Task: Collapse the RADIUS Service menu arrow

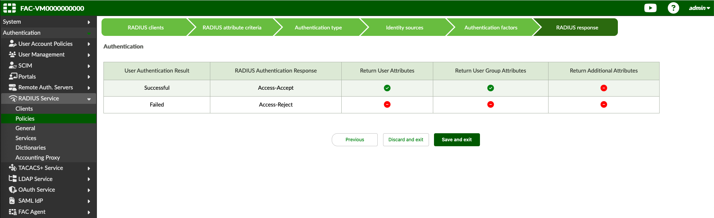Action: point(89,99)
